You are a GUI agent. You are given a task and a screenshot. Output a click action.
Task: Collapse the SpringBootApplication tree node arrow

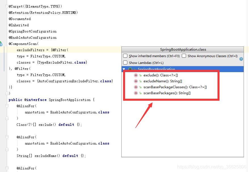point(124,69)
